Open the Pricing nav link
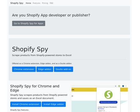 [45, 3]
